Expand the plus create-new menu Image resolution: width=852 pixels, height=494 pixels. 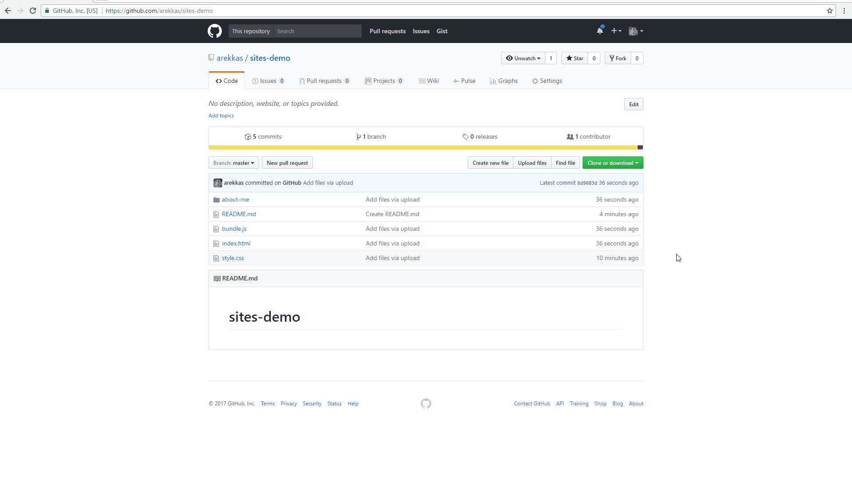click(x=616, y=31)
